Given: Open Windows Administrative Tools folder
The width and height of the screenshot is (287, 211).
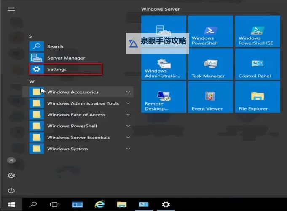Looking at the screenshot, I should 78,103.
